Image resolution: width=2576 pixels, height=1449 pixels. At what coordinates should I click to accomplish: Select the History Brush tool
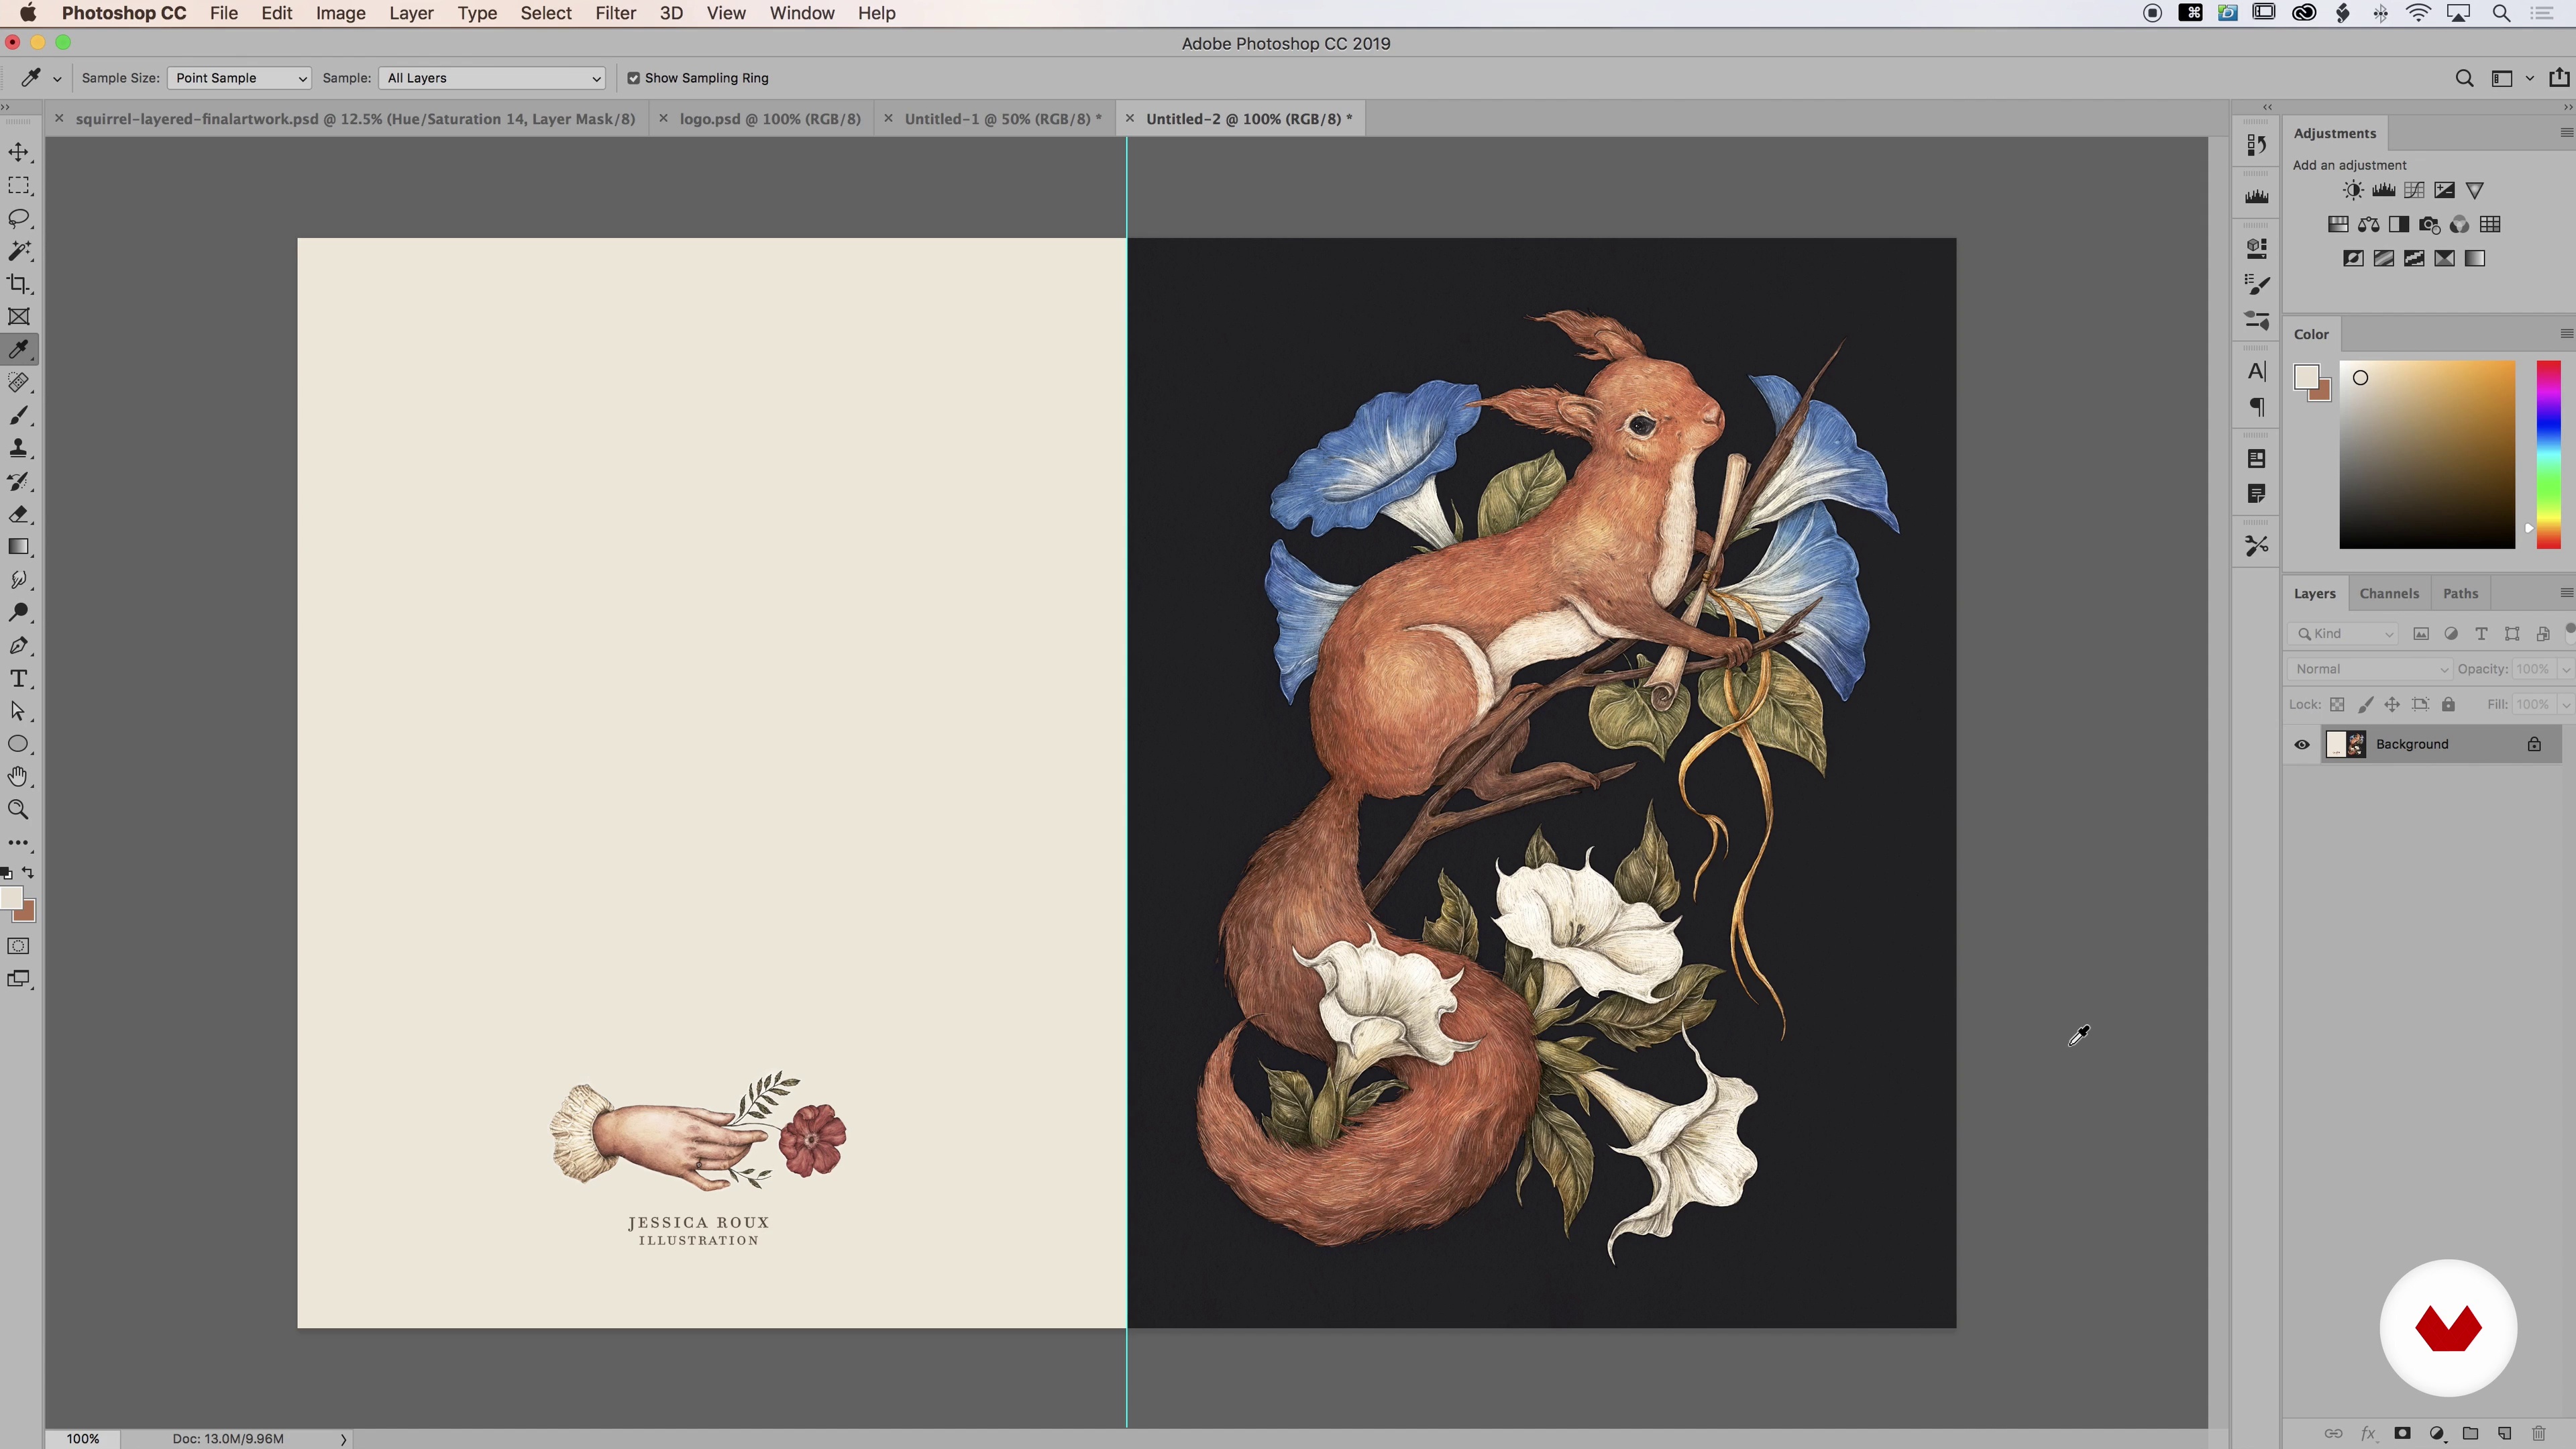pyautogui.click(x=19, y=482)
